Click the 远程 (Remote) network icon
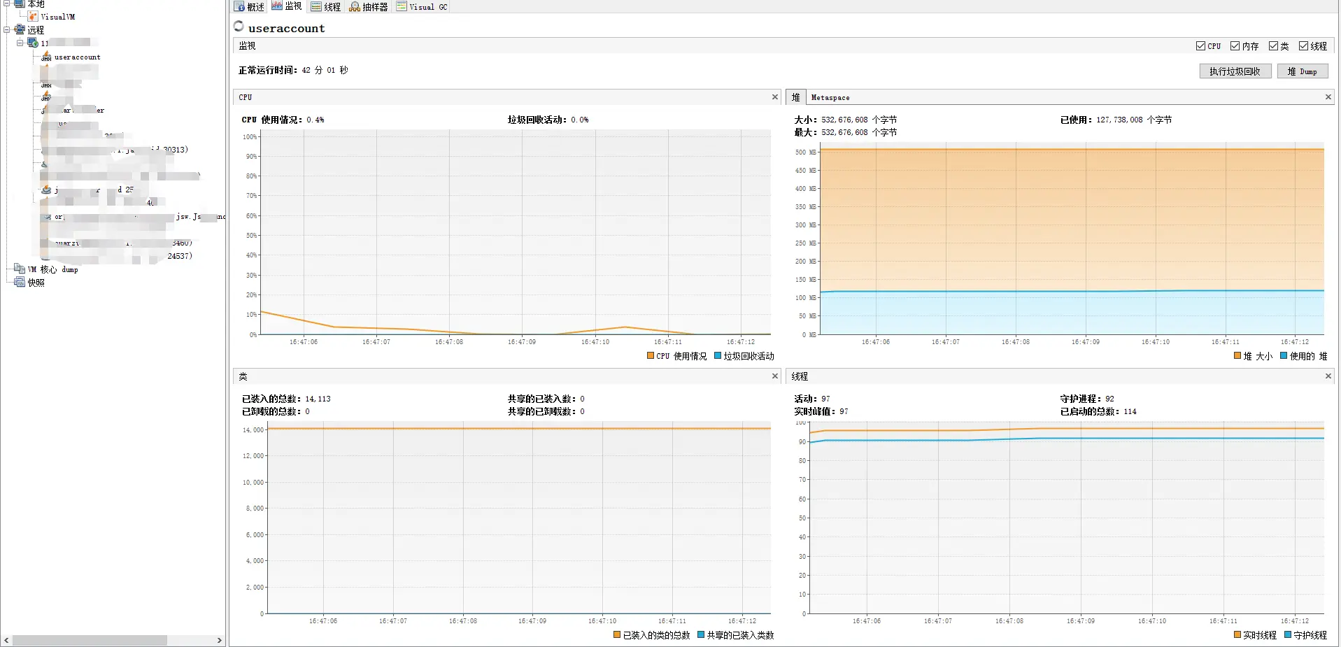 click(x=20, y=29)
